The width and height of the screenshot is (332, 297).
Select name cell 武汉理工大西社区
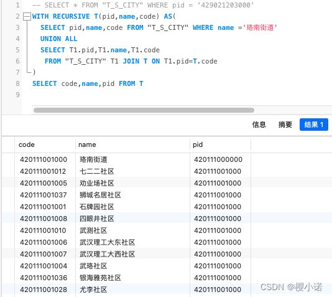click(x=107, y=254)
